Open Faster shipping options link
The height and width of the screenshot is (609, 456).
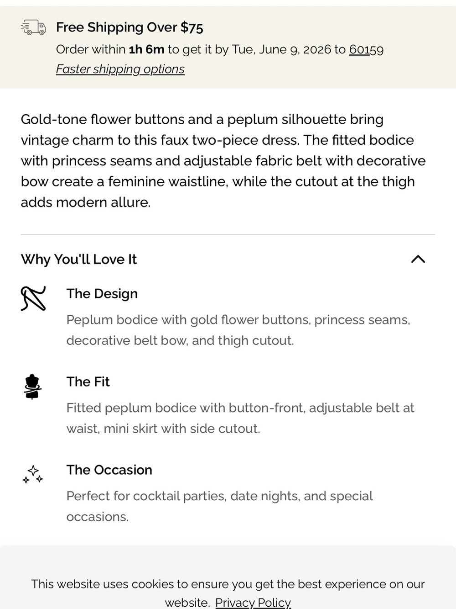click(x=120, y=69)
